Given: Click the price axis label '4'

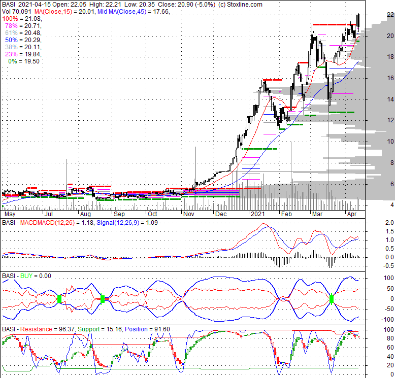Looking at the screenshot, I should click(392, 205).
